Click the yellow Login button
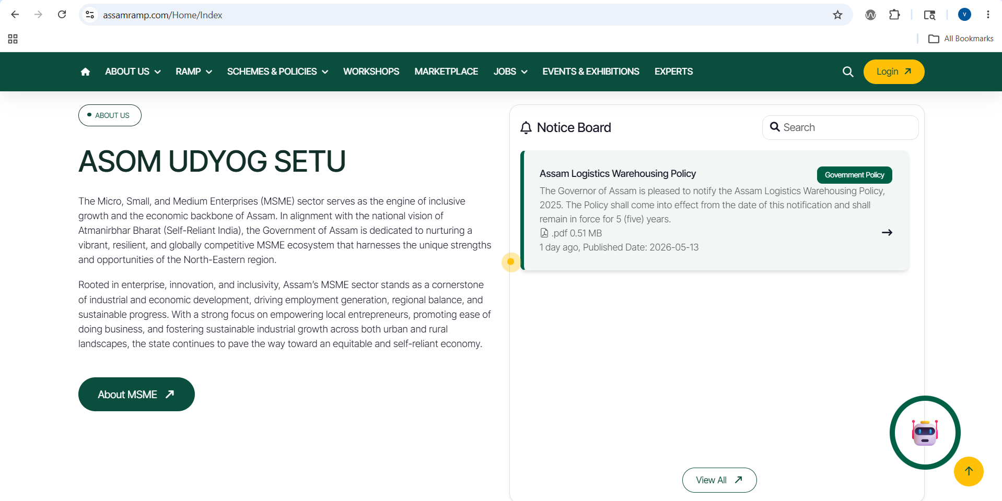 point(894,71)
